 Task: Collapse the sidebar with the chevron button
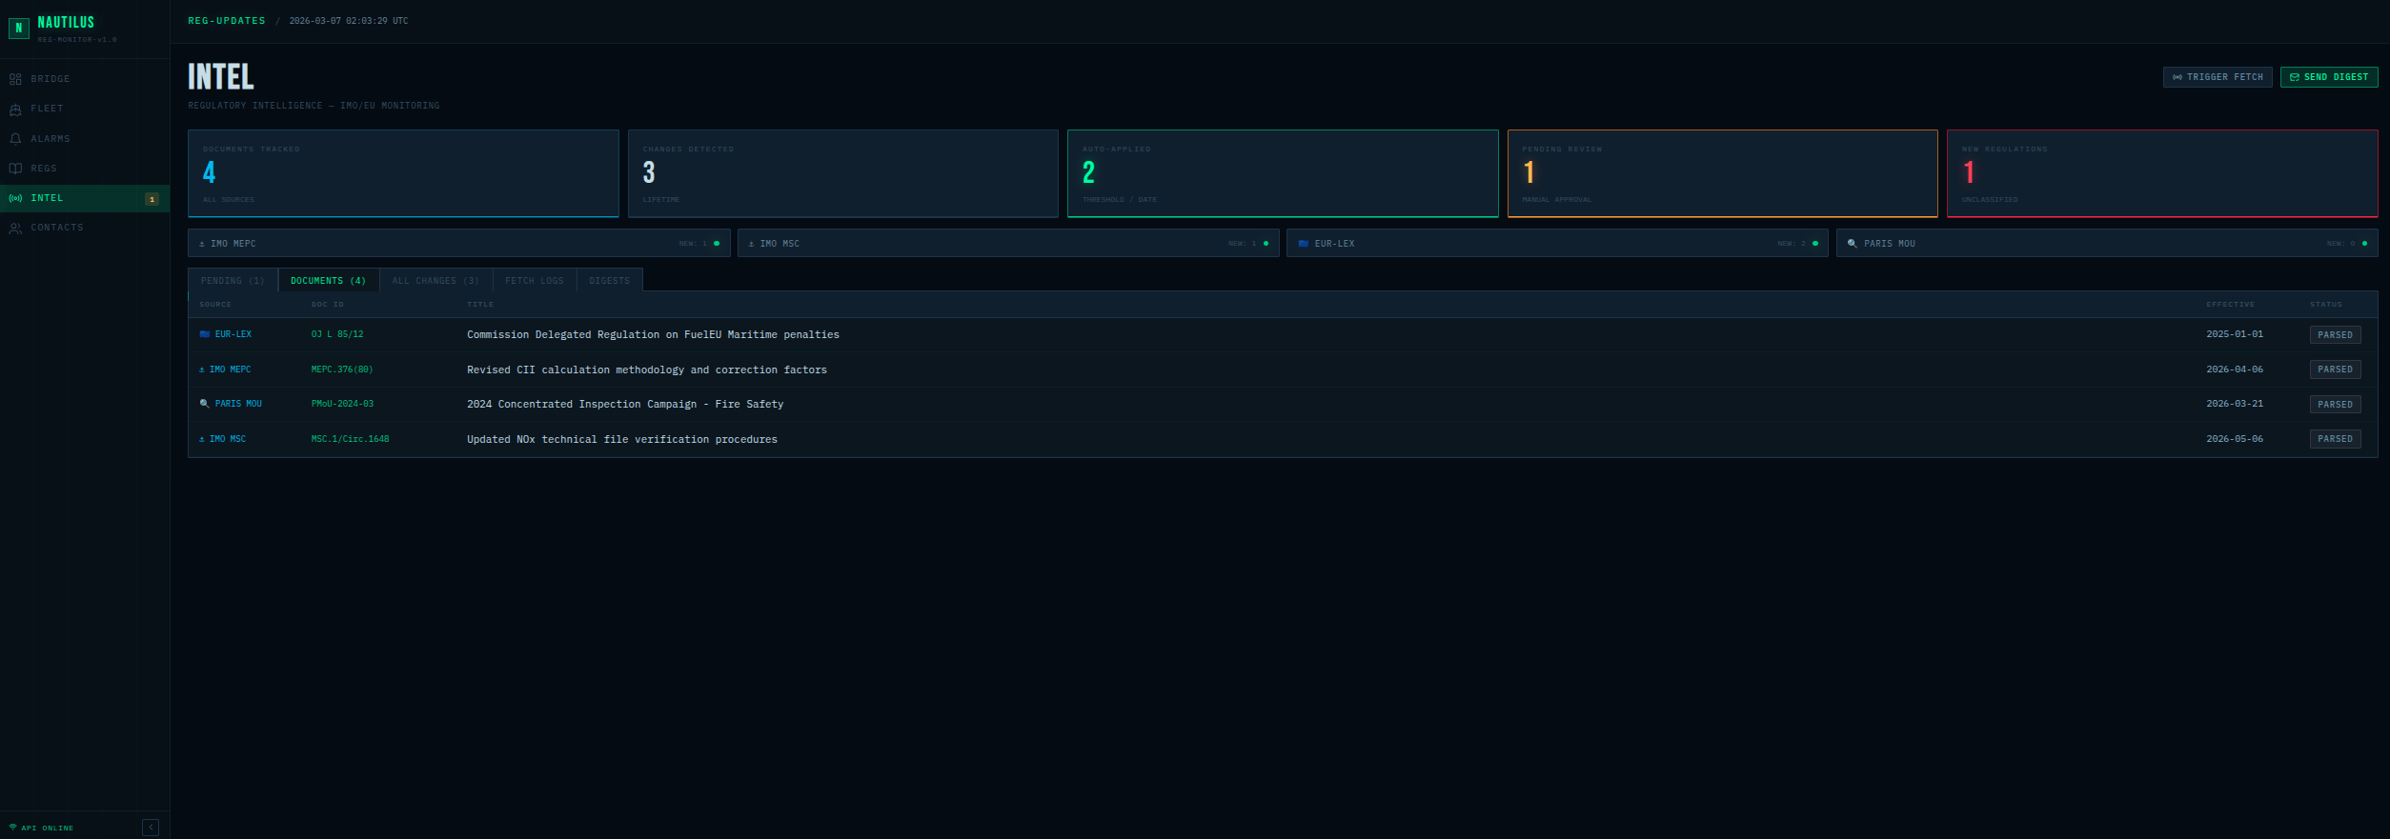pos(151,828)
